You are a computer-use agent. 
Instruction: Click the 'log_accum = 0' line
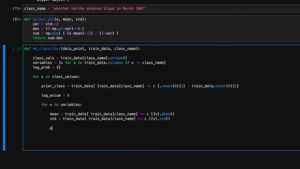pos(55,95)
